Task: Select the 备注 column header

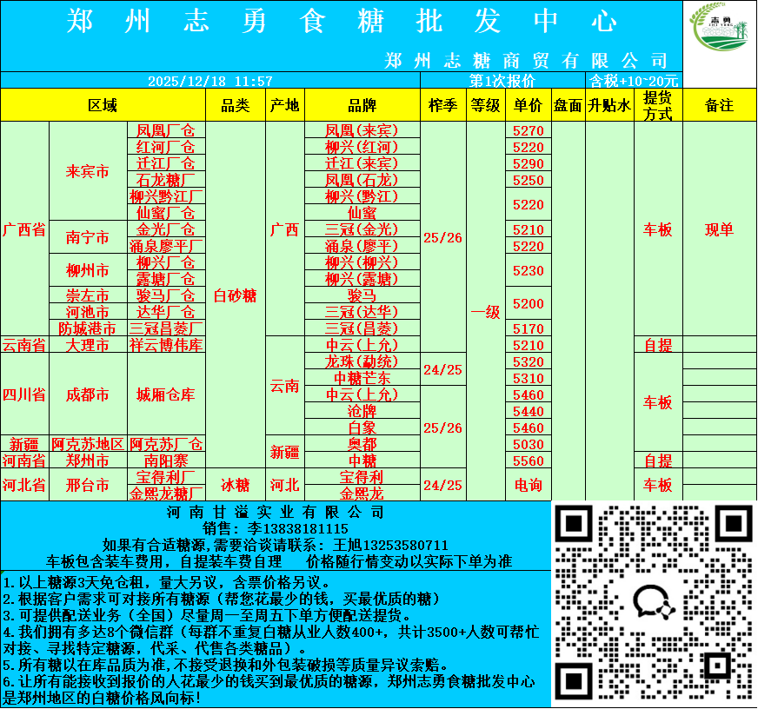Action: point(719,105)
